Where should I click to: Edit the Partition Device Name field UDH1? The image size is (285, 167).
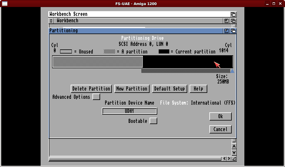click(130, 111)
